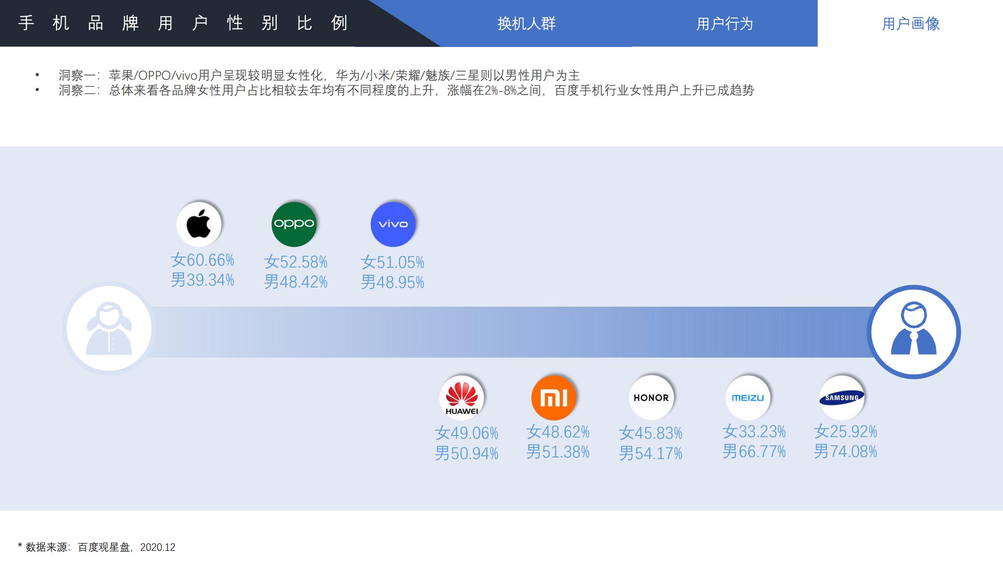Click the slide title 手机品牌用户性别比例

184,23
